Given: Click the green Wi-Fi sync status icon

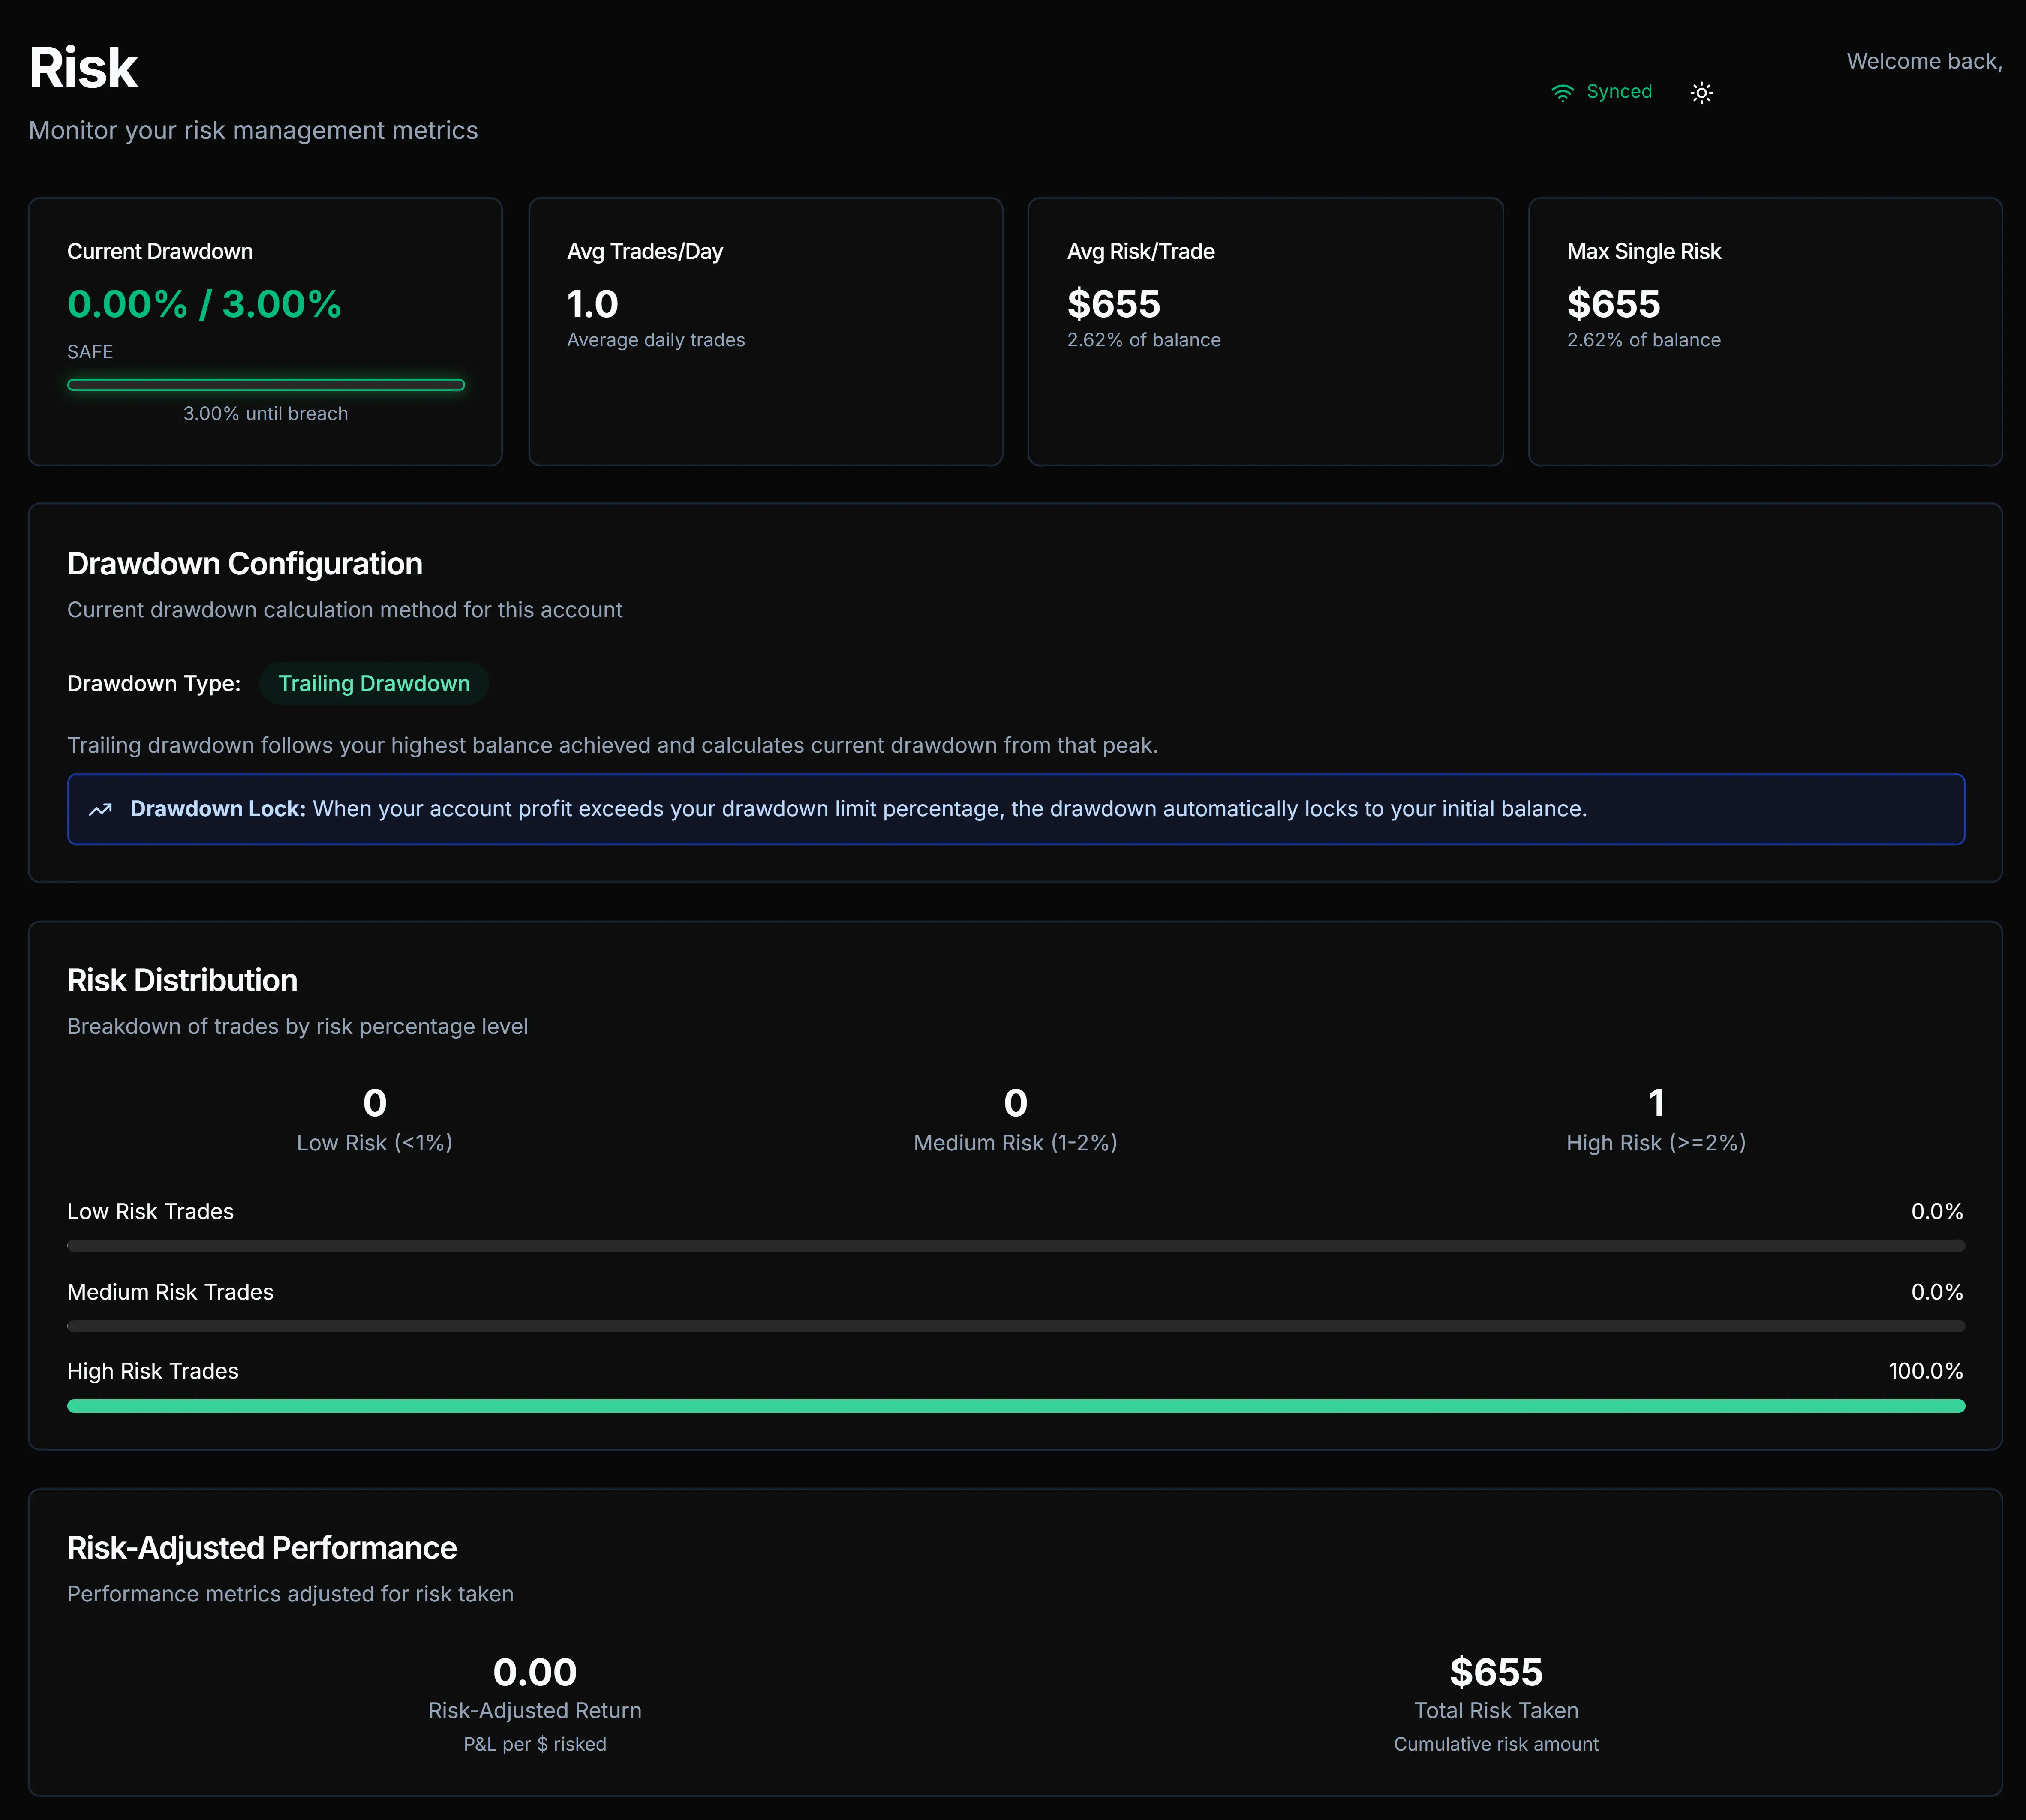Looking at the screenshot, I should point(1563,91).
